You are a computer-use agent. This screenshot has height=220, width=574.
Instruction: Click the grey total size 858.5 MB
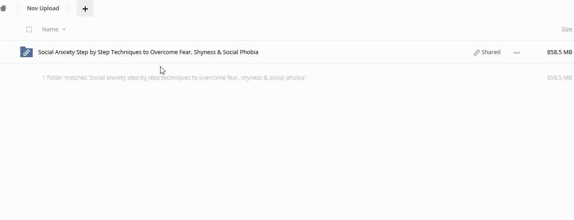(x=559, y=78)
